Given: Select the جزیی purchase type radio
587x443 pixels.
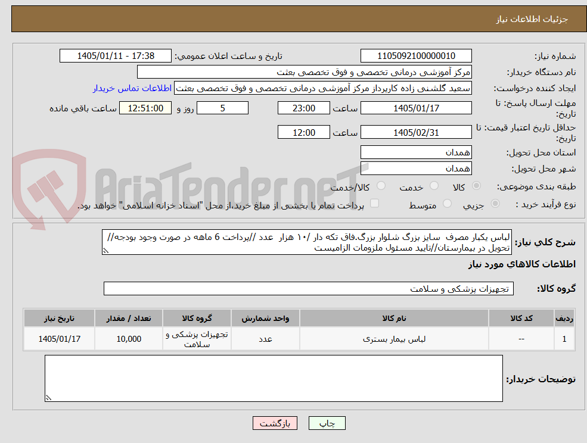Looking at the screenshot, I should (x=495, y=204).
